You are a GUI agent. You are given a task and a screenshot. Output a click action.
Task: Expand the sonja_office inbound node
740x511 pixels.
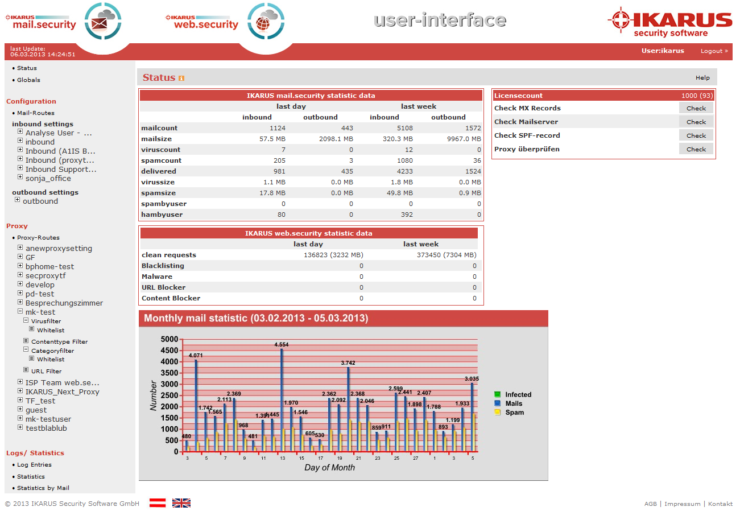[20, 178]
